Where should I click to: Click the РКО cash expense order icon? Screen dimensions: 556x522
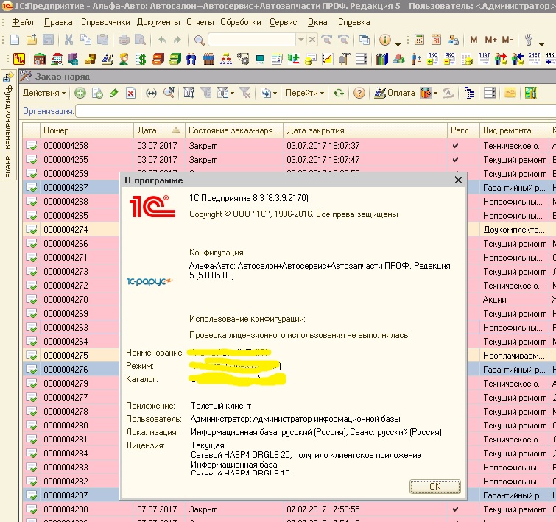pyautogui.click(x=450, y=58)
